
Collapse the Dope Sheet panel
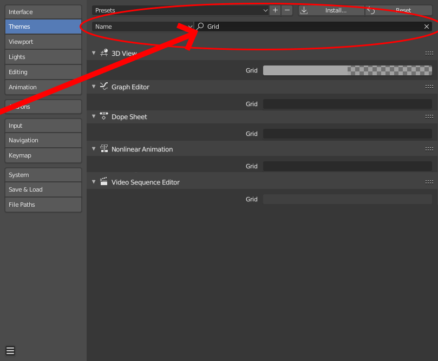coord(94,116)
